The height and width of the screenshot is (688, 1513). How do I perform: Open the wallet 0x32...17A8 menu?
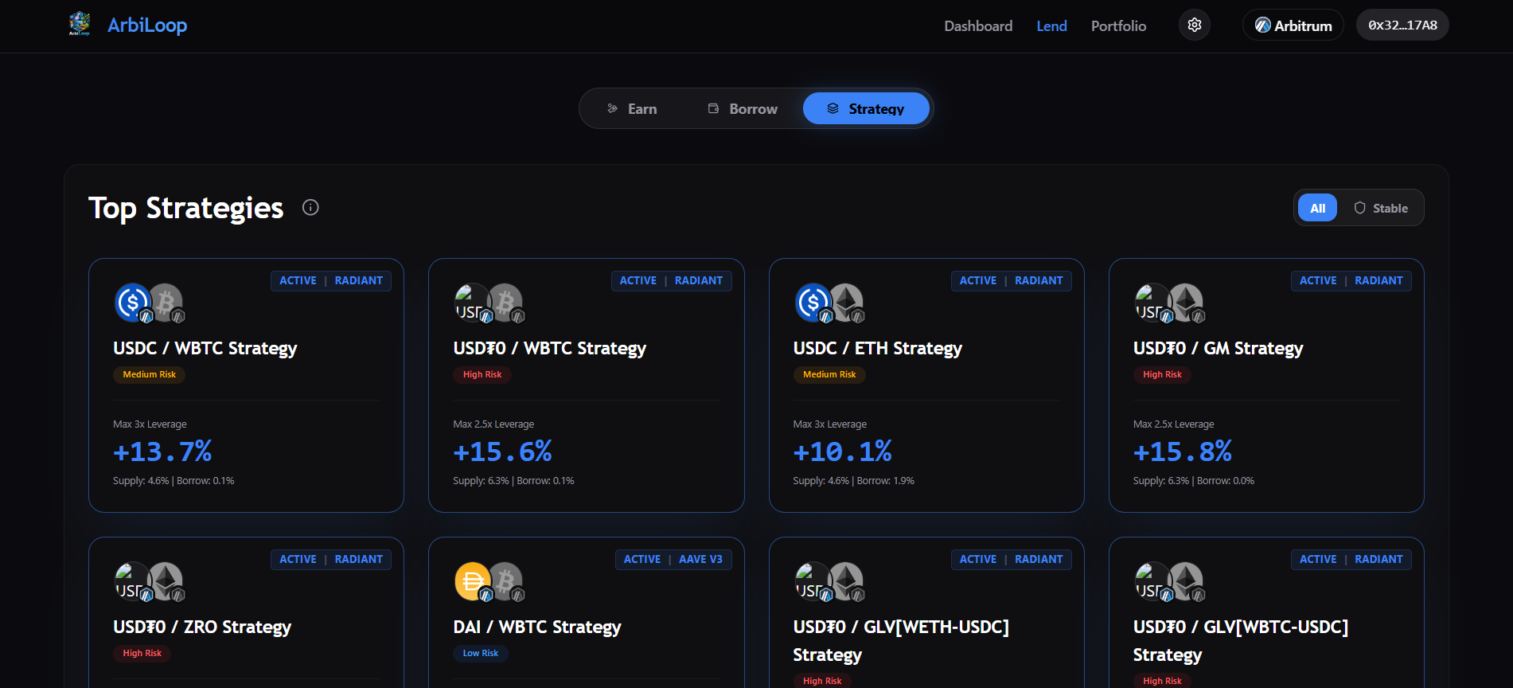click(1402, 25)
